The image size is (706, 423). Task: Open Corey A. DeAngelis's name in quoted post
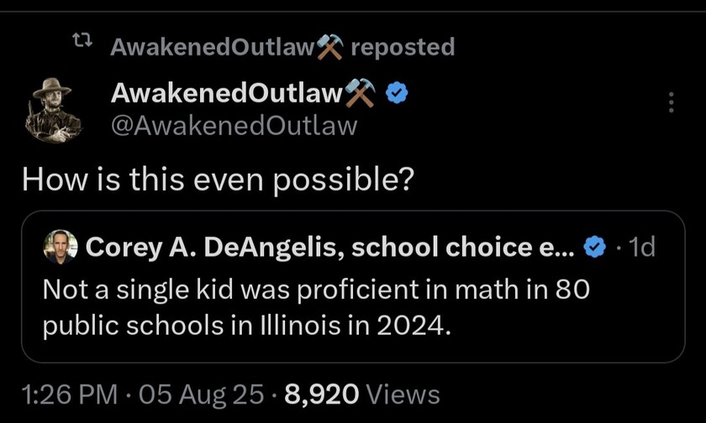click(x=329, y=247)
